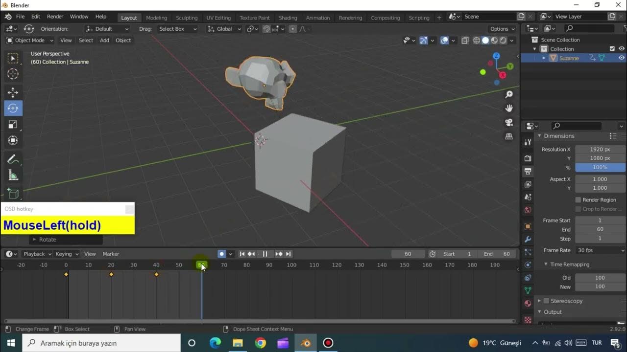627x352 pixels.
Task: Open the Drag Select Box dropdown
Action: point(177,29)
